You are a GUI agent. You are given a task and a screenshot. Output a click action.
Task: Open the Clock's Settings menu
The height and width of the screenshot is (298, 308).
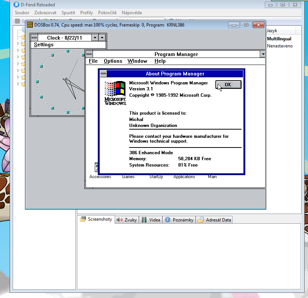(x=44, y=44)
